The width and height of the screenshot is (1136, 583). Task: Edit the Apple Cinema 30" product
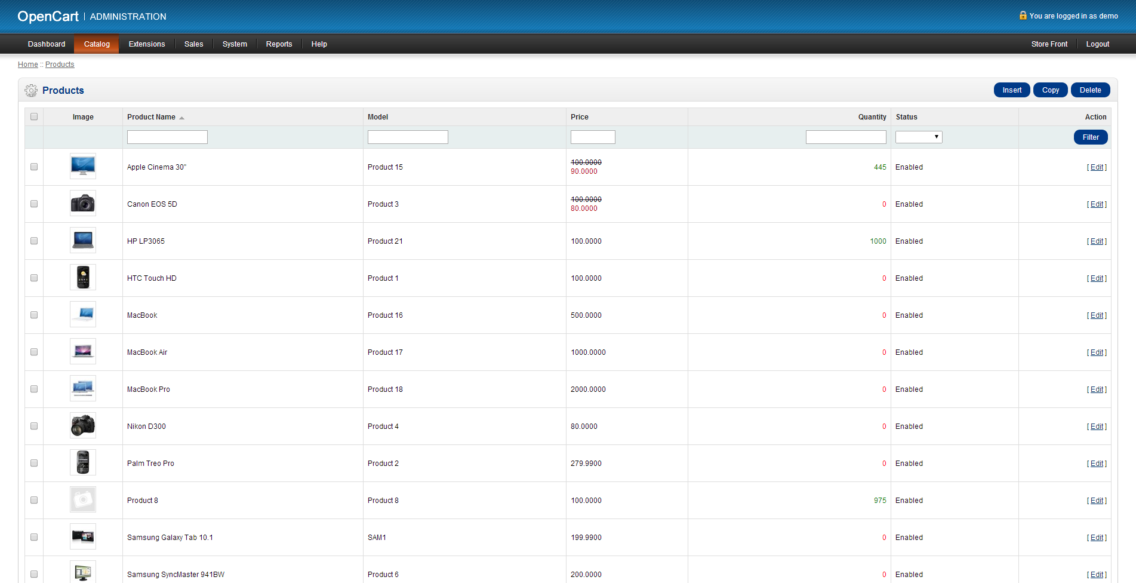[x=1097, y=167]
